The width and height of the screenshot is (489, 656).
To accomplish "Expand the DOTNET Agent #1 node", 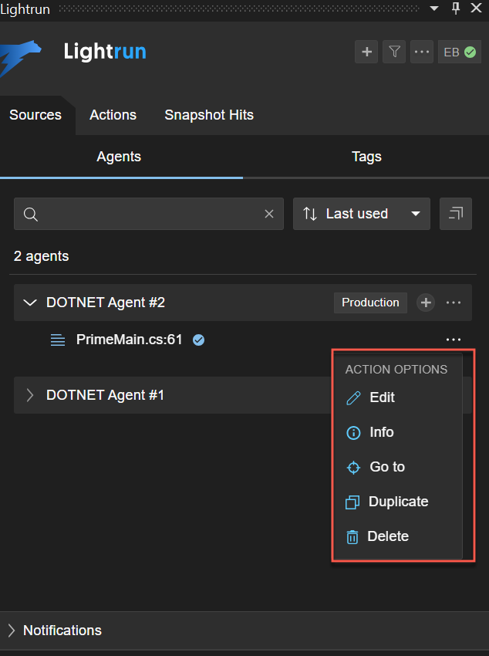I will (x=30, y=395).
